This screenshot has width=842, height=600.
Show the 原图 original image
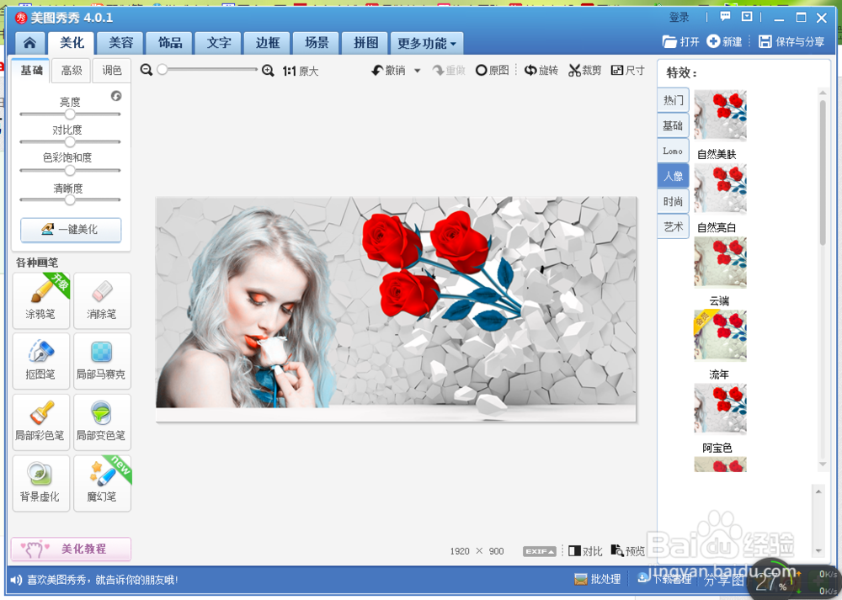492,71
